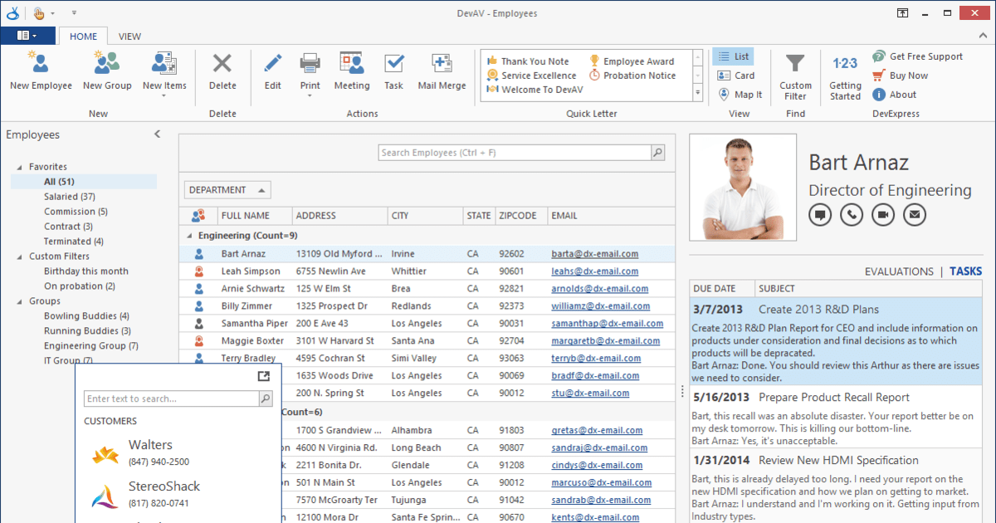Viewport: 996px width, 523px height.
Task: Switch employee view to Card
Action: (734, 75)
